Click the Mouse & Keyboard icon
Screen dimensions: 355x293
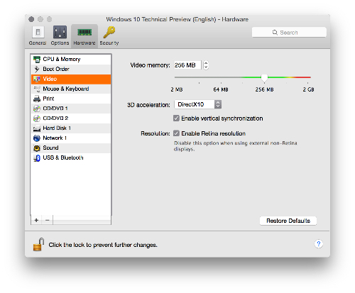click(x=37, y=89)
